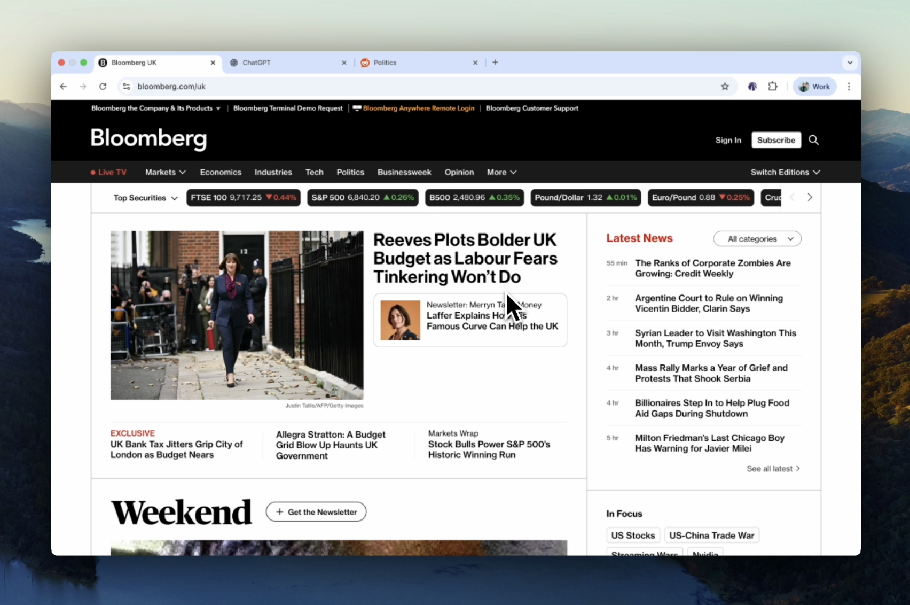
Task: Click the Subscribe button
Action: click(775, 140)
